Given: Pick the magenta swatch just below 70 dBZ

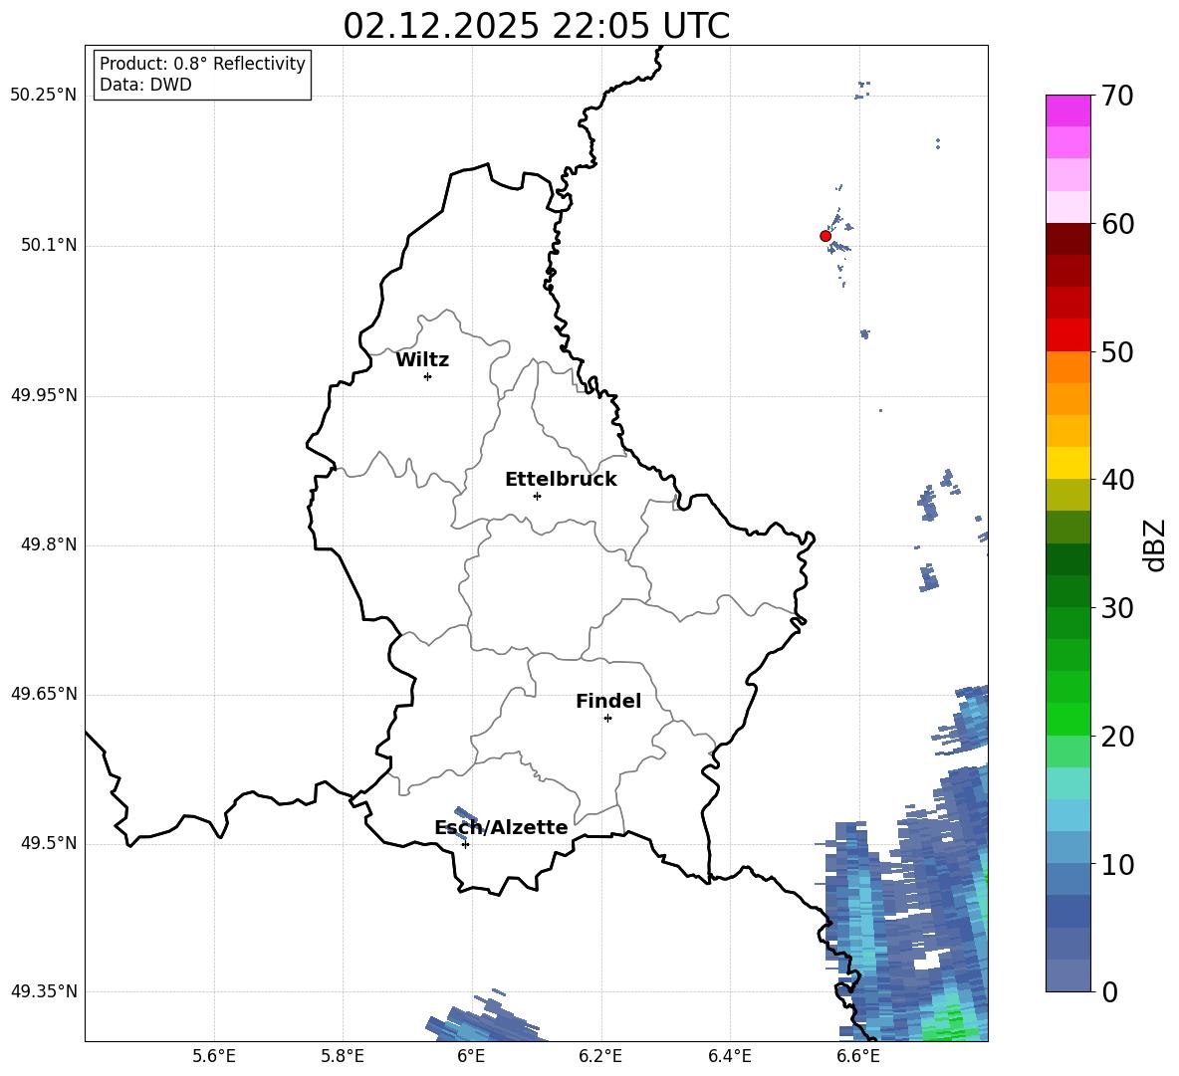Looking at the screenshot, I should [x=1068, y=110].
